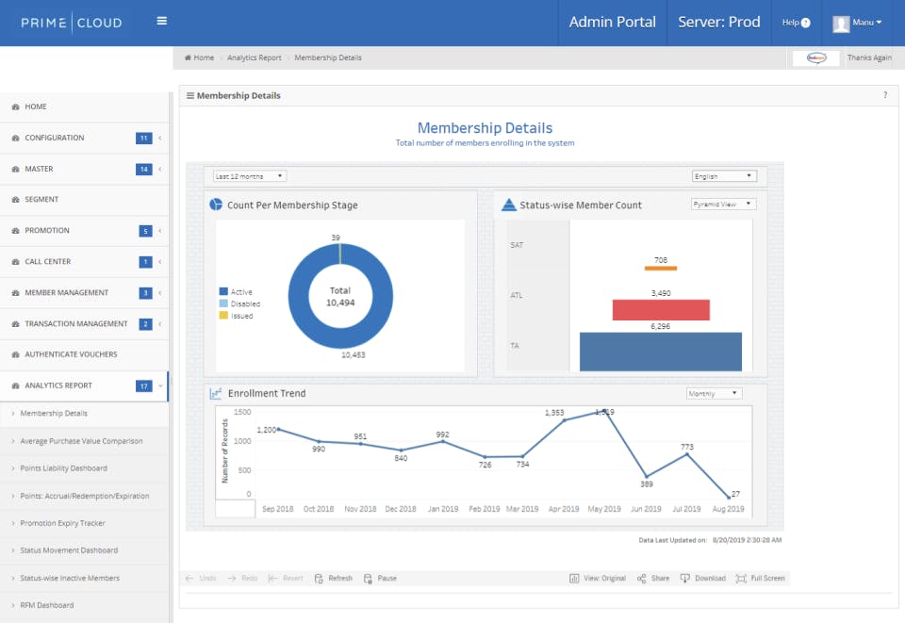Viewport: 905px width, 623px height.
Task: Open Transaction Management in sidebar
Action: tap(75, 323)
